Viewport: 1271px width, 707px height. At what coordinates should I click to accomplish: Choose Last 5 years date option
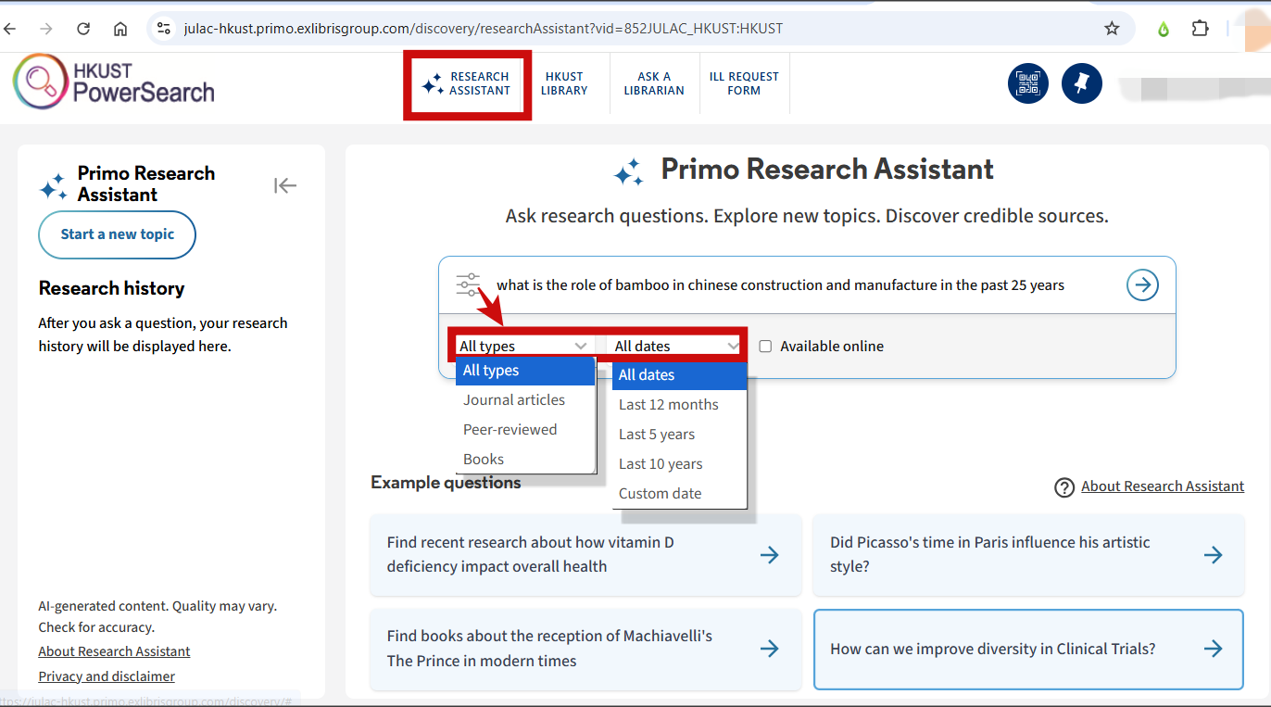[657, 435]
